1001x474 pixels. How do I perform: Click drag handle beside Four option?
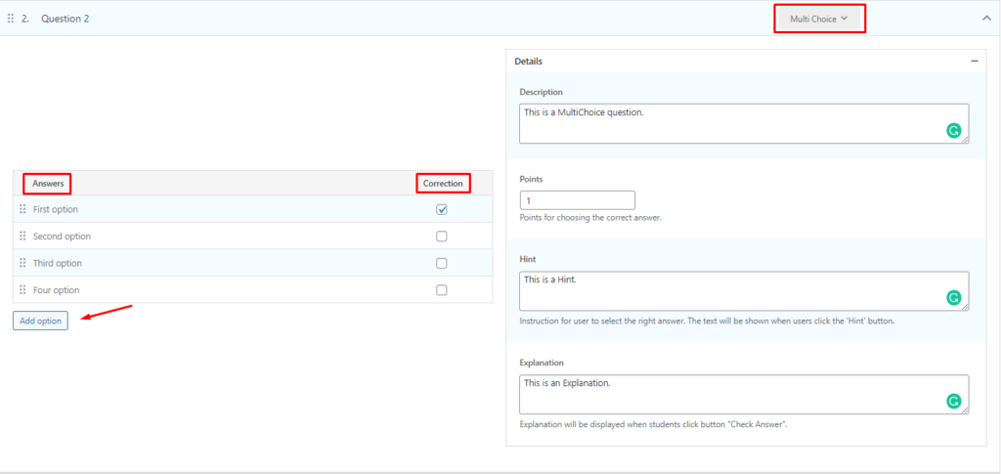[x=22, y=290]
